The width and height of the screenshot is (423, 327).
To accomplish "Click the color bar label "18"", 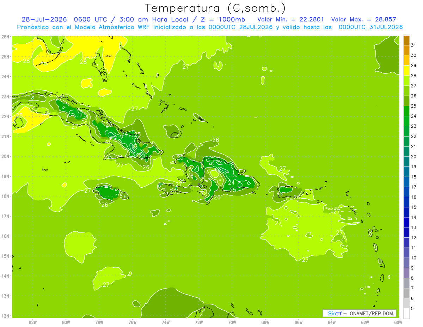I will [413, 177].
